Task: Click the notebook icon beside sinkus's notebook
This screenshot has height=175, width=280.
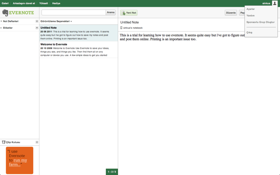Action: coord(121,28)
